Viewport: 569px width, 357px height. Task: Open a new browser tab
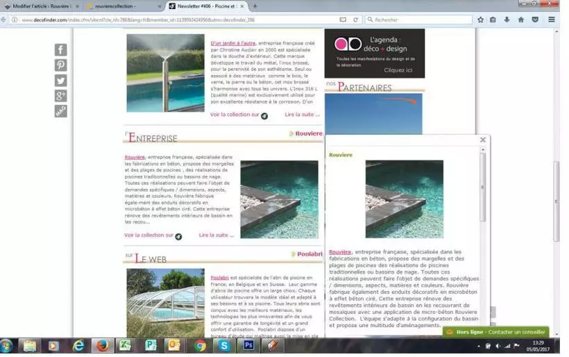[255, 6]
